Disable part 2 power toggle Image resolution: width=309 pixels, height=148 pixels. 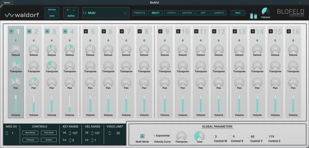[29, 31]
